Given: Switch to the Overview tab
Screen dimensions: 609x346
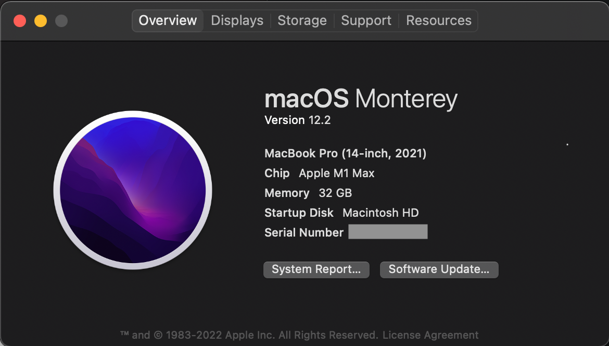Looking at the screenshot, I should click(x=168, y=21).
